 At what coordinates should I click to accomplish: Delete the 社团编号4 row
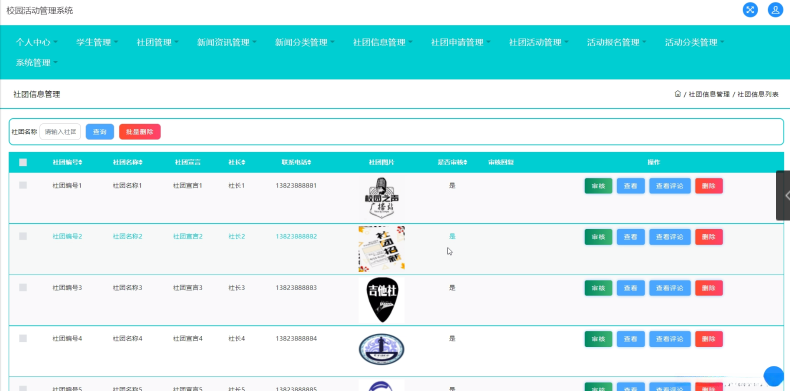point(709,339)
